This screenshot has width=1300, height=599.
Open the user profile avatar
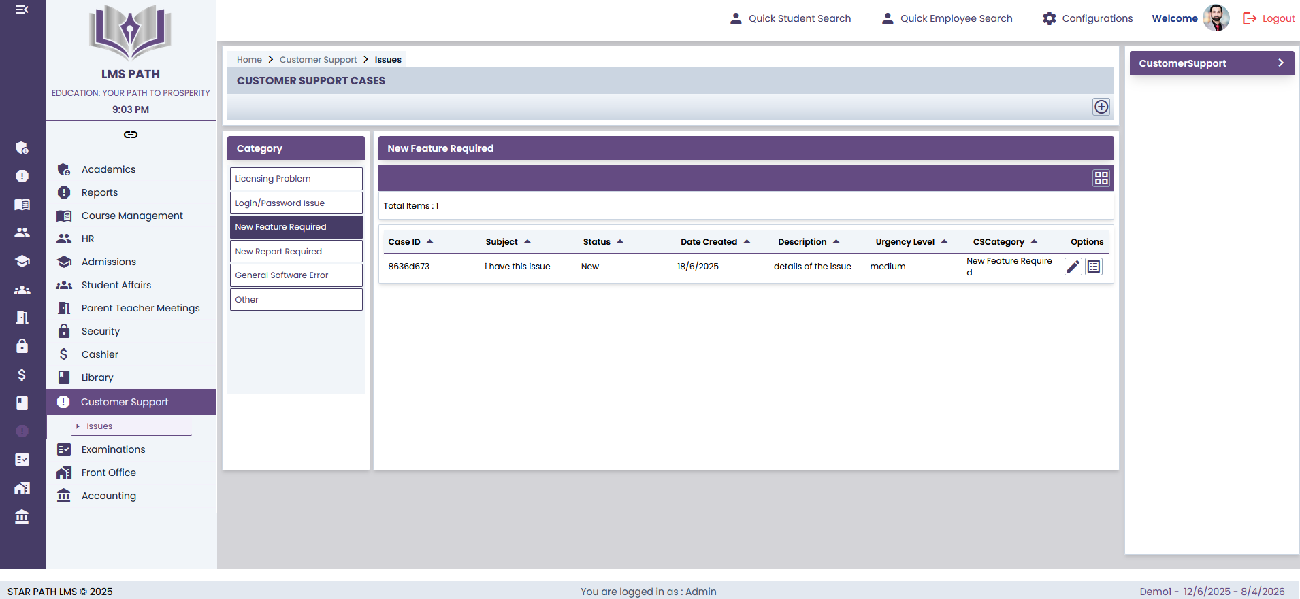point(1216,18)
